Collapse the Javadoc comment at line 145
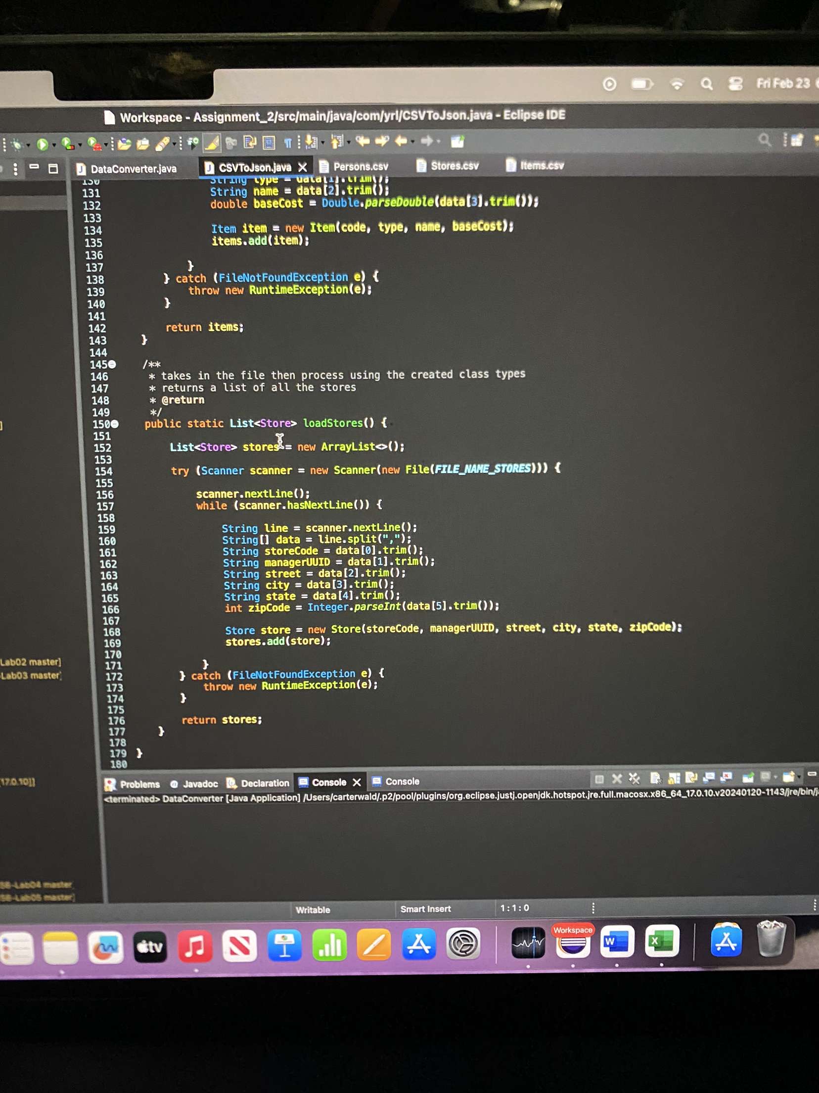819x1093 pixels. [112, 364]
